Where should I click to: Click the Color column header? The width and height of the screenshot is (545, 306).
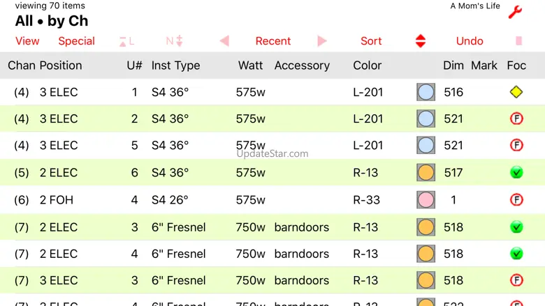click(367, 66)
